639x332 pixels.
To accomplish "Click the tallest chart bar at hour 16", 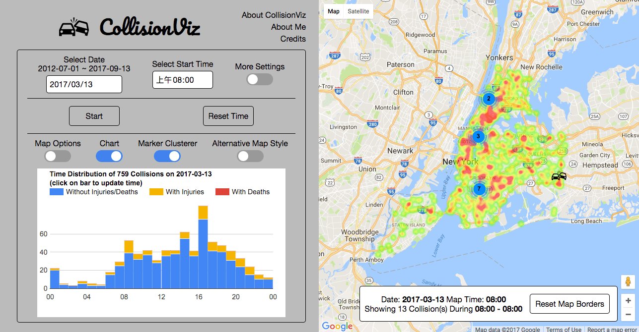I will pos(203,247).
